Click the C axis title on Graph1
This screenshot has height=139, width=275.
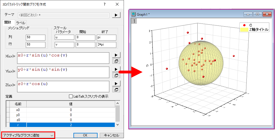click(x=147, y=65)
